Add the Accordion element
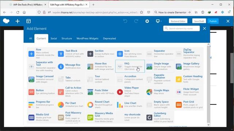 tap(130, 79)
